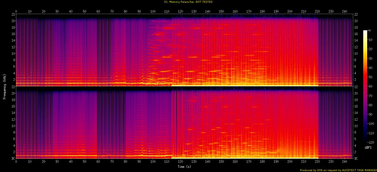377x172 pixels.
Task: Click the left-side 10 kHz label of the lower channel
Action: tap(13, 126)
